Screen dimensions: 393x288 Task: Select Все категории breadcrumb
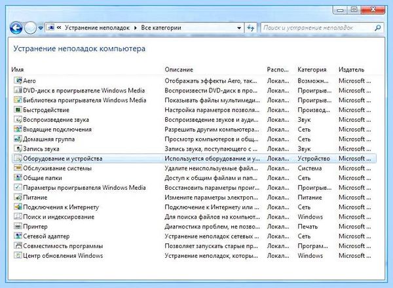point(161,27)
